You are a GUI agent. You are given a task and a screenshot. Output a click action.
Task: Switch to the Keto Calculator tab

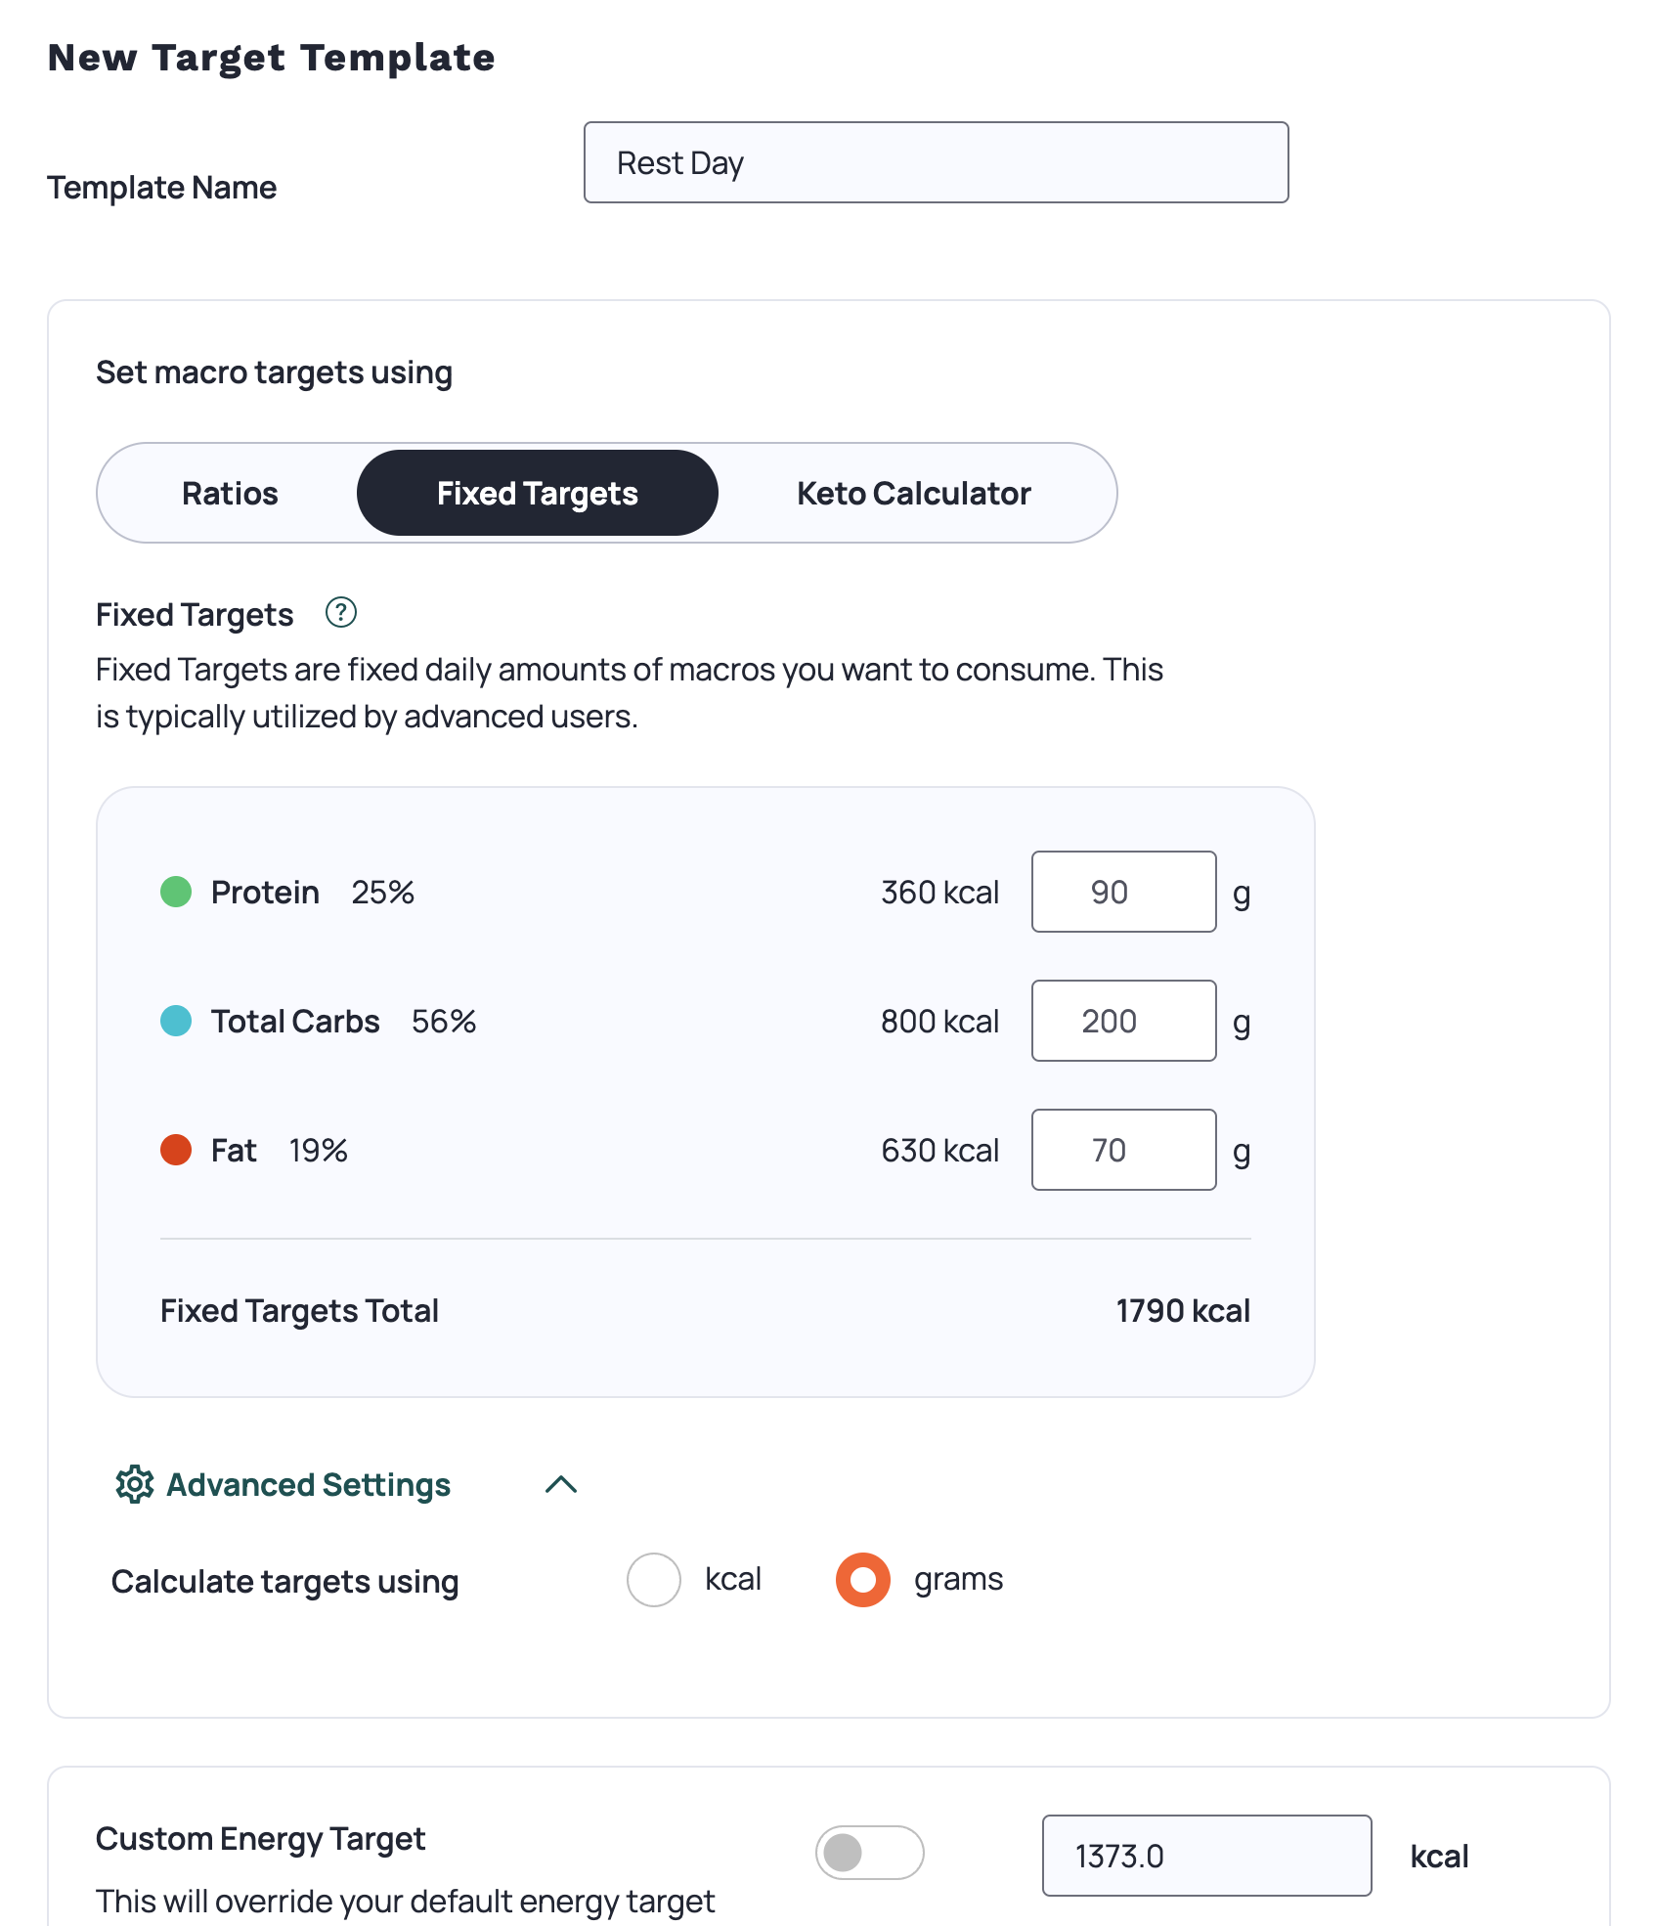914,493
